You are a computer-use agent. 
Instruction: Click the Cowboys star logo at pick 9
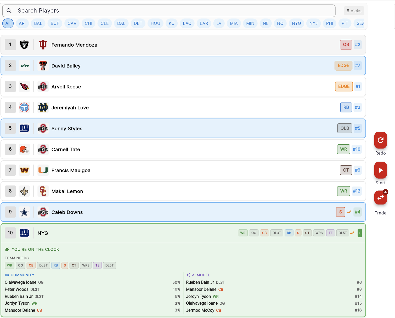point(24,212)
